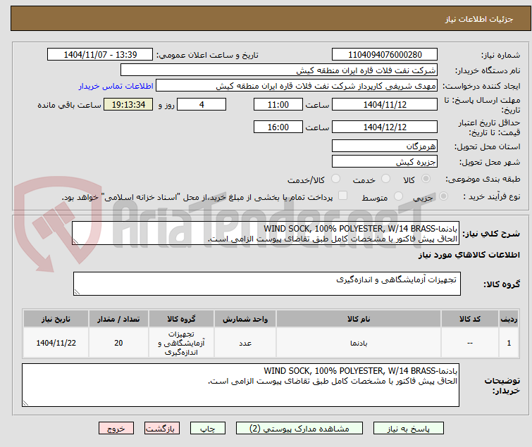Click the quantity cell showing 20
The height and width of the screenshot is (447, 532).
click(x=118, y=343)
